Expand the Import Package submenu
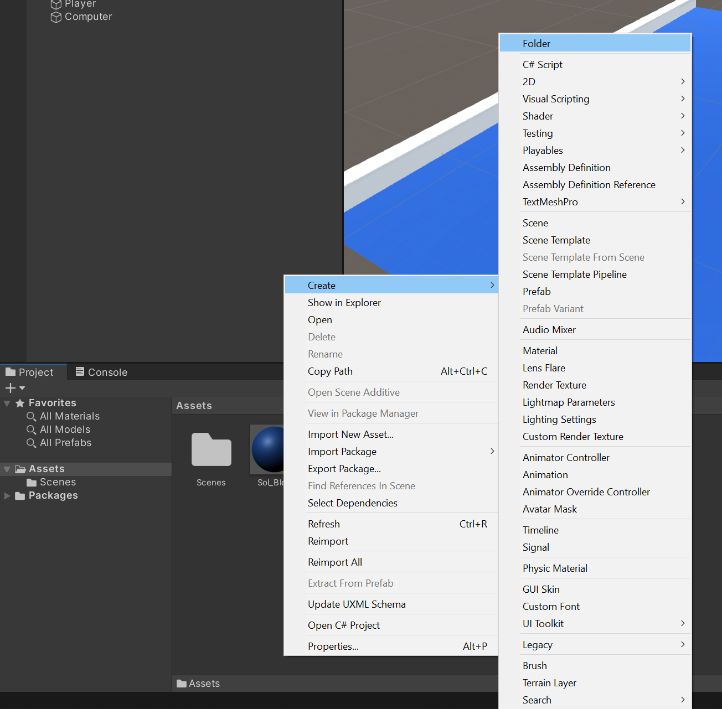Viewport: 722px width, 709px height. coord(391,452)
